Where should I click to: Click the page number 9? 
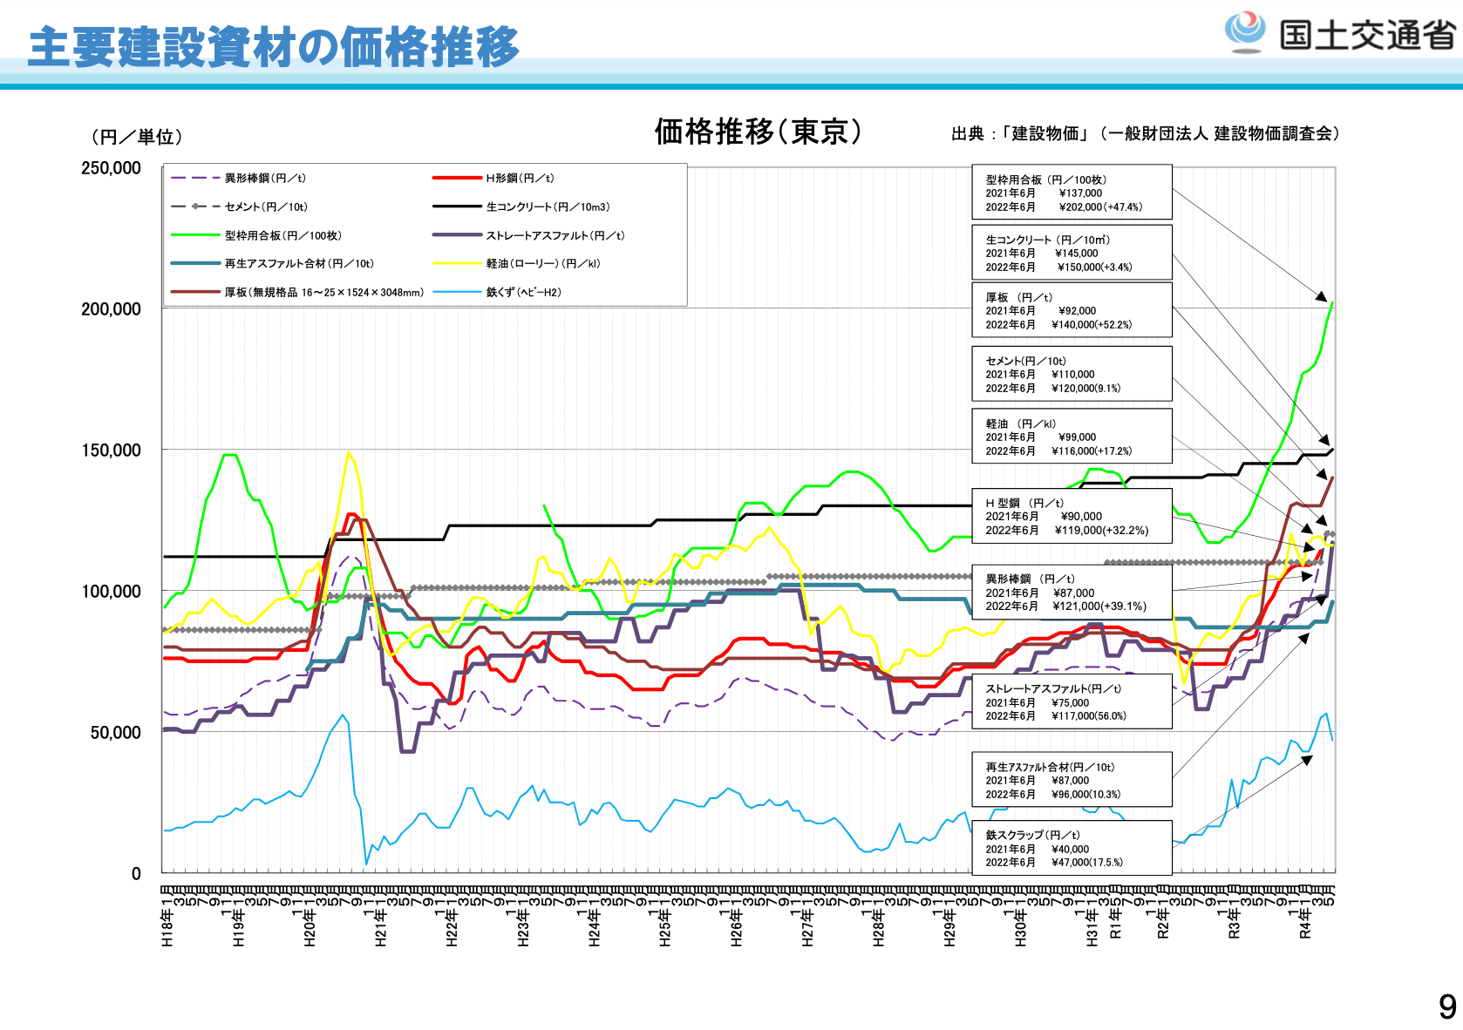1446,1006
